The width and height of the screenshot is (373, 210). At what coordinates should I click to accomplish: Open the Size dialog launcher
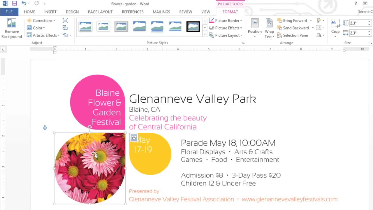(371, 43)
